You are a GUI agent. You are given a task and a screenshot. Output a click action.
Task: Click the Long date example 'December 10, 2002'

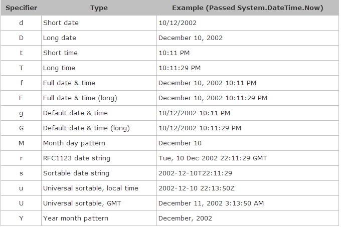[191, 38]
